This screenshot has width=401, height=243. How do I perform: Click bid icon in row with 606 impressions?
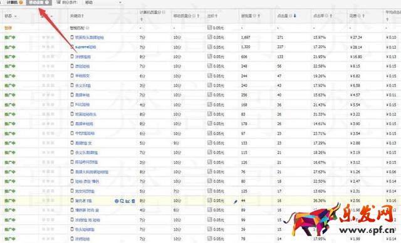coord(210,56)
